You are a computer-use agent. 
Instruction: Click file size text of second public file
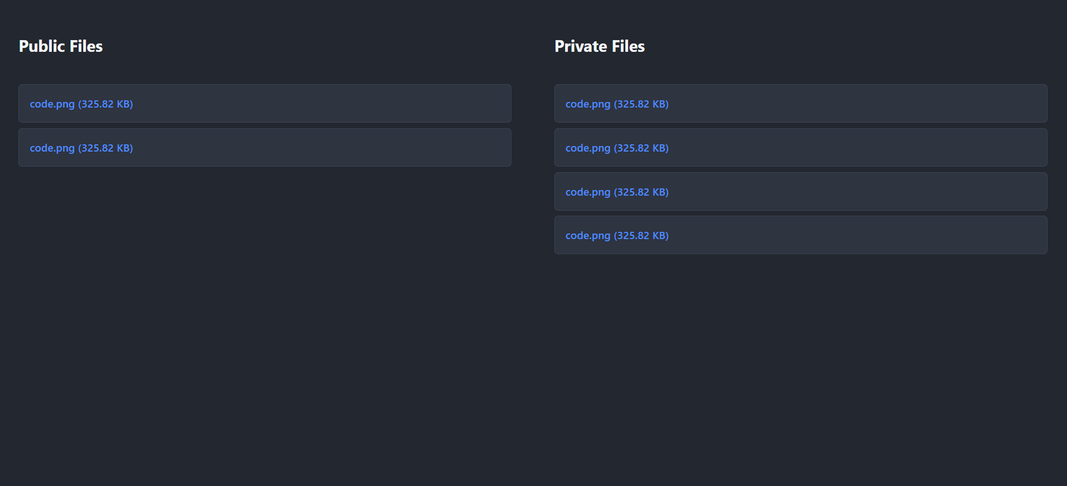click(105, 148)
